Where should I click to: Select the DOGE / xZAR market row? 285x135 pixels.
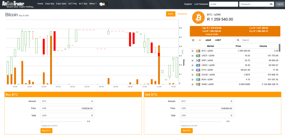(234, 75)
